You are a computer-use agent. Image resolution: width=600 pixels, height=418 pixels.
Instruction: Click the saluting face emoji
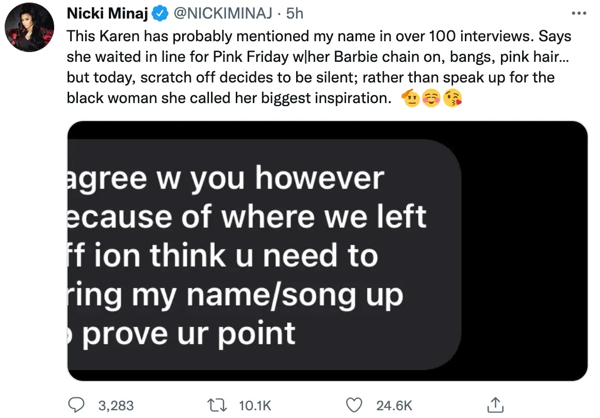pos(411,98)
